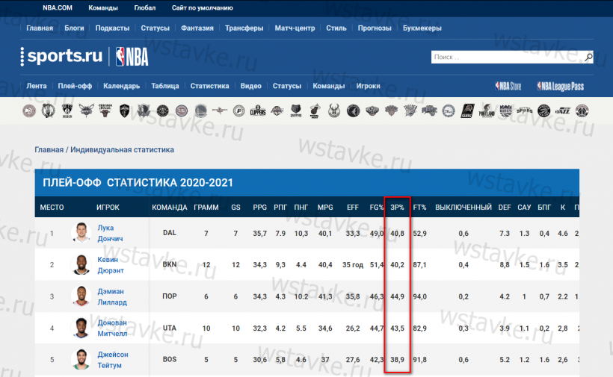
Task: Open the Toronto Raptors logo
Action: click(543, 111)
